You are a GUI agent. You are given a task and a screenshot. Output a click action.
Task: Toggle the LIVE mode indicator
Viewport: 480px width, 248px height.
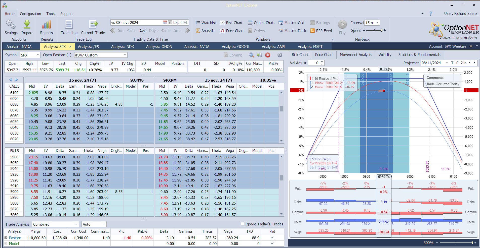point(184,23)
